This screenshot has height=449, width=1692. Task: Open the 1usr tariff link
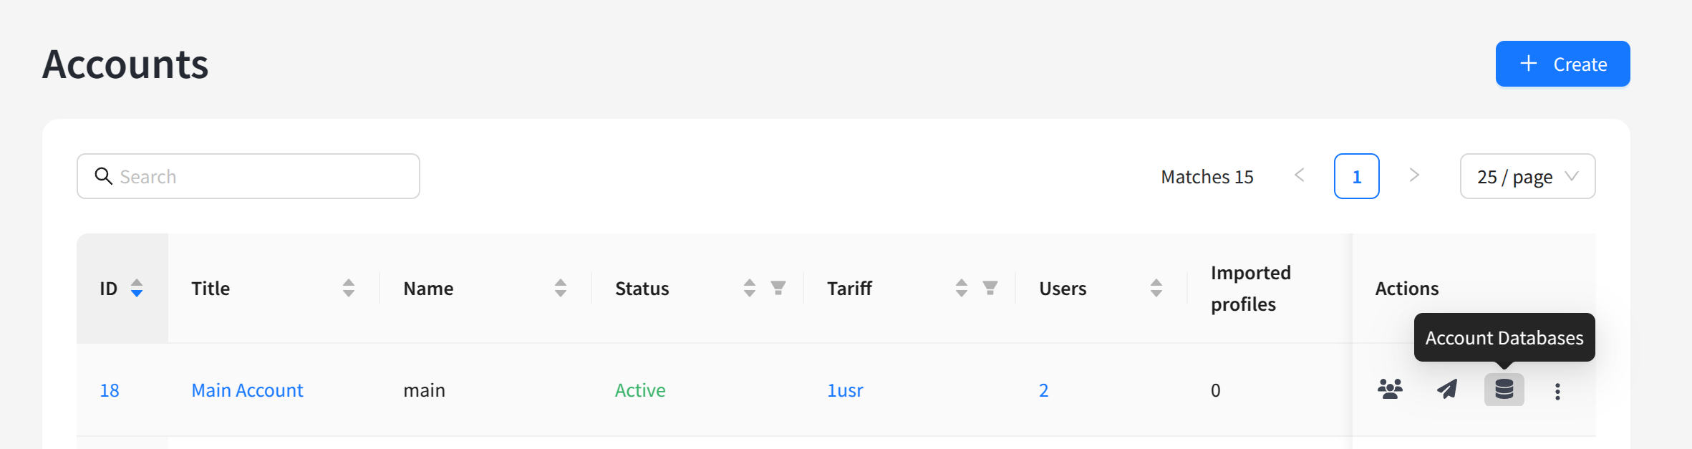coord(845,390)
